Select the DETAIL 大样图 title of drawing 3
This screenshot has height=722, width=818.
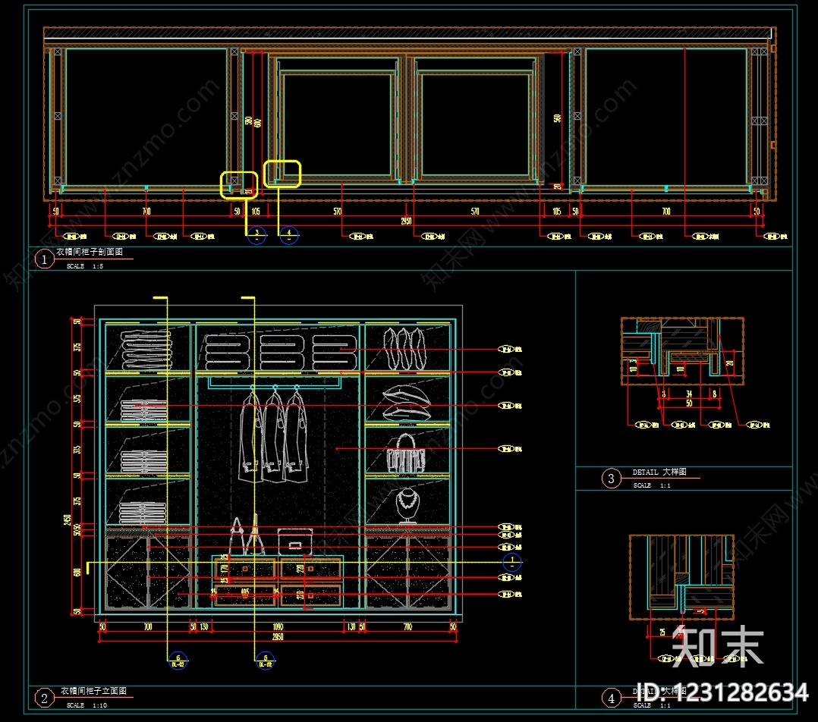point(659,472)
